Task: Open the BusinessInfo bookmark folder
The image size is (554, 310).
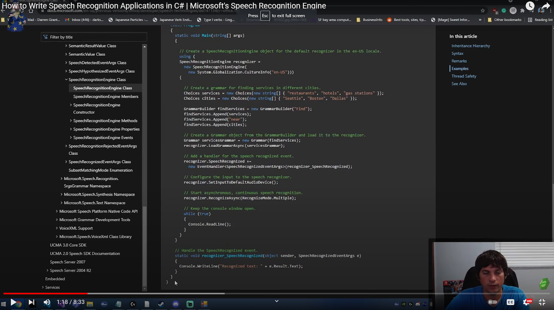Action: [x=369, y=20]
